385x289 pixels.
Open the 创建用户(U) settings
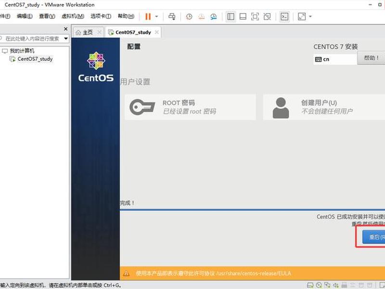(324, 107)
